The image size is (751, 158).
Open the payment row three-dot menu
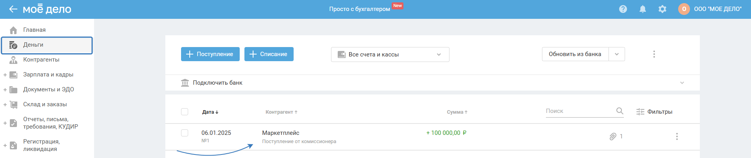tap(677, 136)
